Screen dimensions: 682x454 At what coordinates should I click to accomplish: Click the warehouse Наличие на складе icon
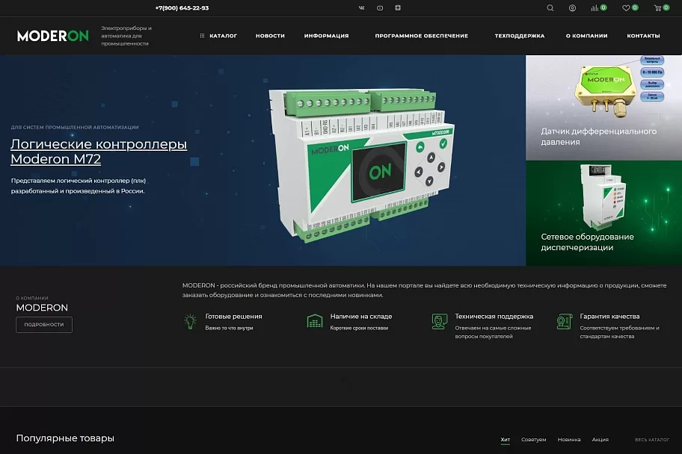click(315, 321)
